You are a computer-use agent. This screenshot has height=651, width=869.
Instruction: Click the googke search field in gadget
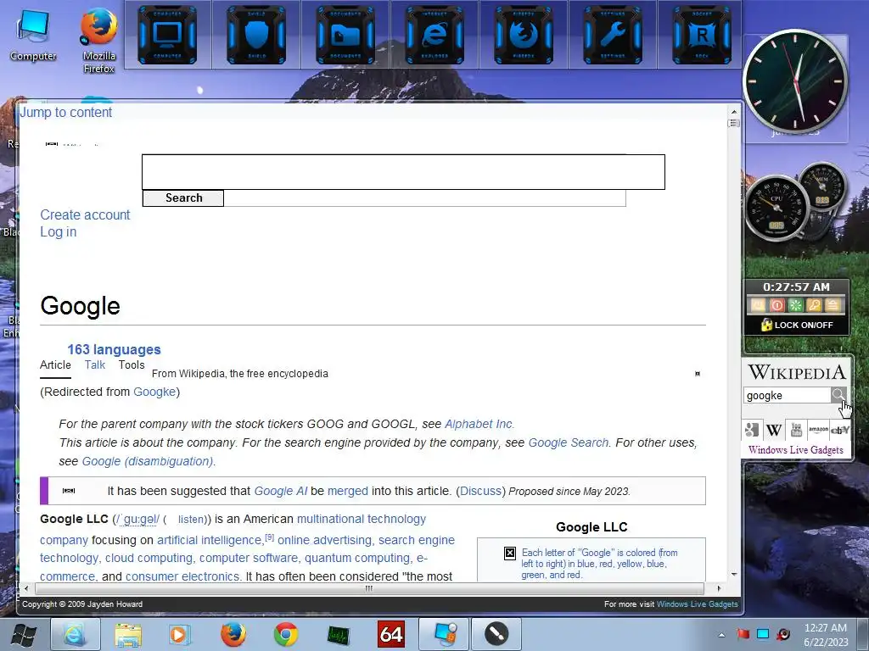point(787,395)
